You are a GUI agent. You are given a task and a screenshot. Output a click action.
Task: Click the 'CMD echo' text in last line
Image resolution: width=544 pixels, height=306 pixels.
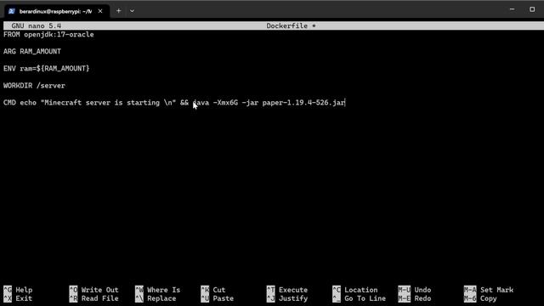click(20, 103)
